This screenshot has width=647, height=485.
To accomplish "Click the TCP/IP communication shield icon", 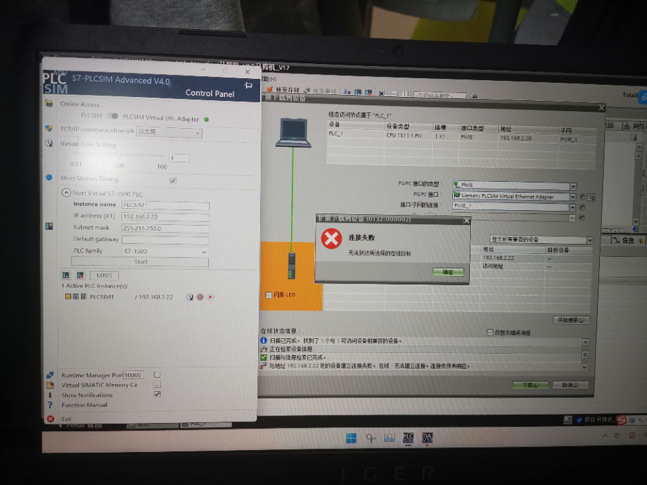I will 49,129.
